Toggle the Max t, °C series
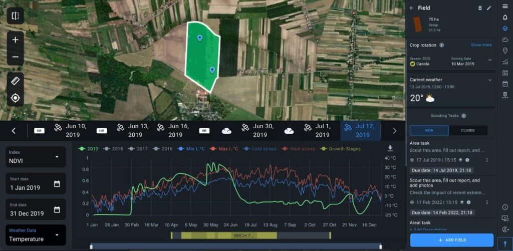The height and width of the screenshot is (251, 513). 224,149
